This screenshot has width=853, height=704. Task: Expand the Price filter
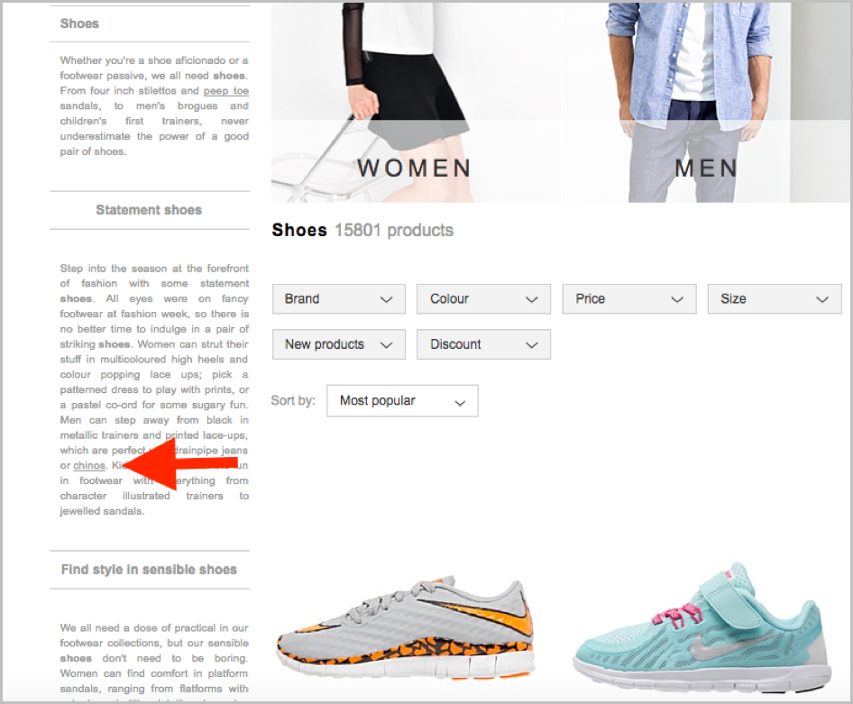click(x=628, y=299)
